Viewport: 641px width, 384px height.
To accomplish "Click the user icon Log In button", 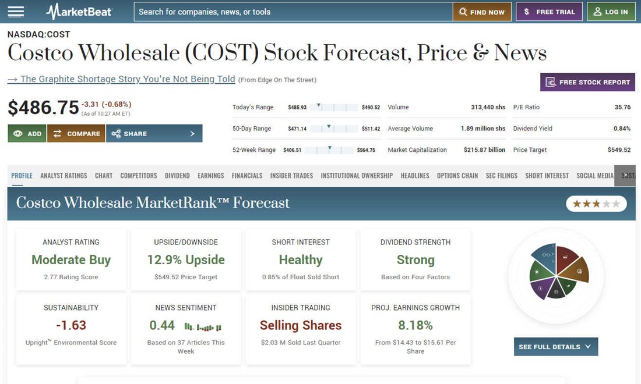I will (x=611, y=12).
